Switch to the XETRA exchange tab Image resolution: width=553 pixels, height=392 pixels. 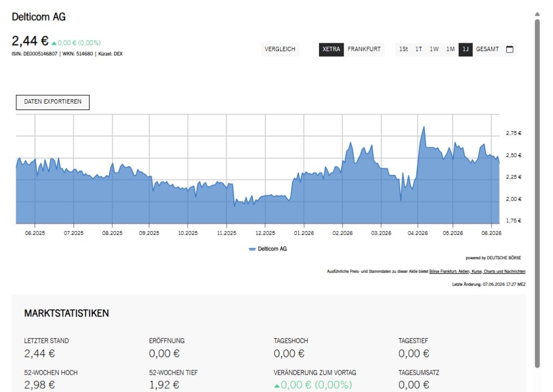point(331,49)
